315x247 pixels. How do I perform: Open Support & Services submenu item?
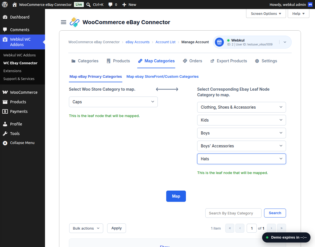[x=19, y=79]
